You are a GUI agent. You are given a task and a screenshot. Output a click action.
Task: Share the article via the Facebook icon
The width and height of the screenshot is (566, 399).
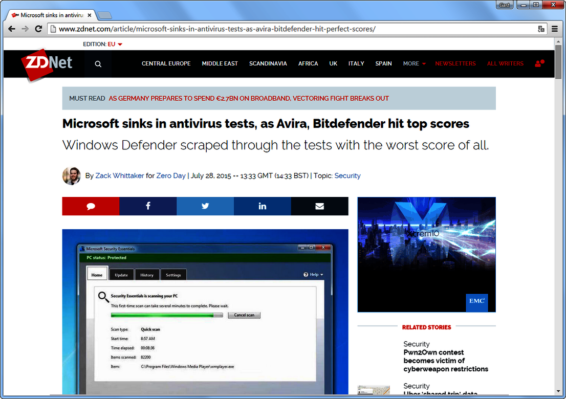(148, 206)
